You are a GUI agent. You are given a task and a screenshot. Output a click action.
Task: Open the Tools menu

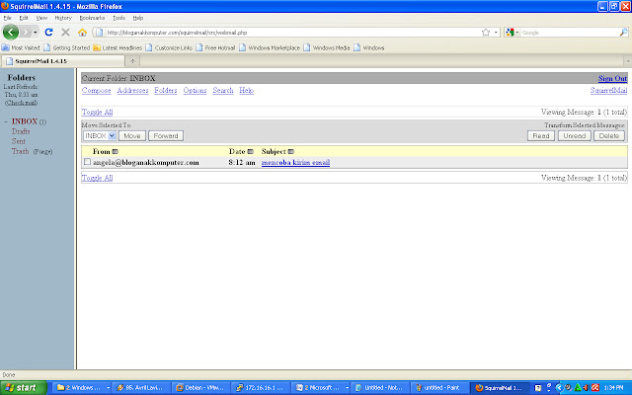(118, 18)
